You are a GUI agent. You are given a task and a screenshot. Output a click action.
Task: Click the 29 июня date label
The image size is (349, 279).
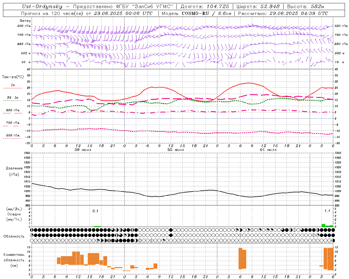pos(83,150)
